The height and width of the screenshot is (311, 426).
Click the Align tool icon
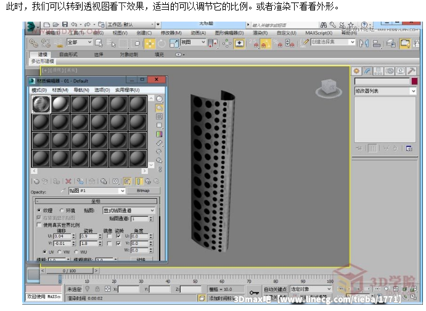pyautogui.click(x=376, y=43)
